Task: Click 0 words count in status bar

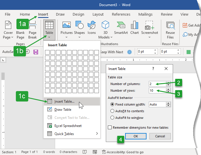Action: click(x=49, y=152)
